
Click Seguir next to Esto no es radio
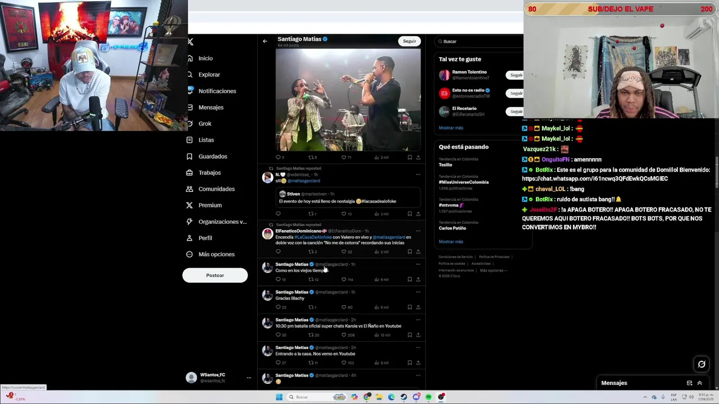point(516,93)
